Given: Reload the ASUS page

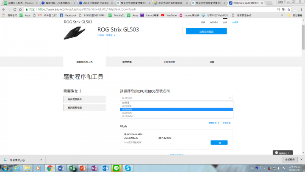Looking at the screenshot, I should 15,9.
